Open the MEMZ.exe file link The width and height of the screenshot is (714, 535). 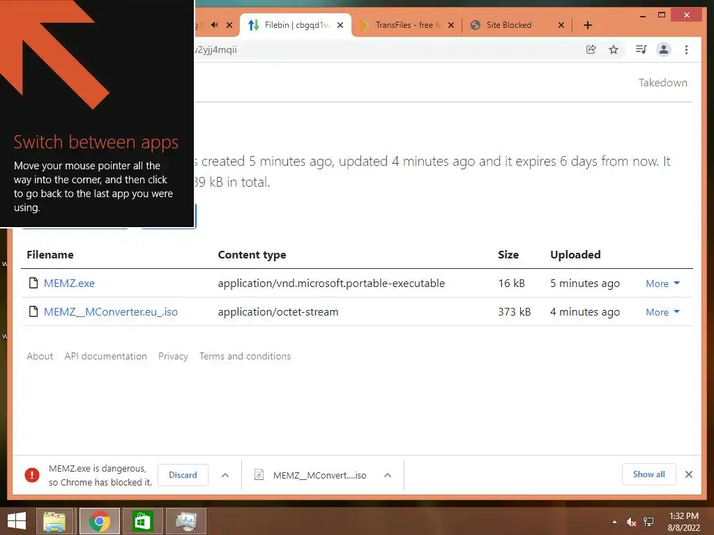tap(69, 284)
